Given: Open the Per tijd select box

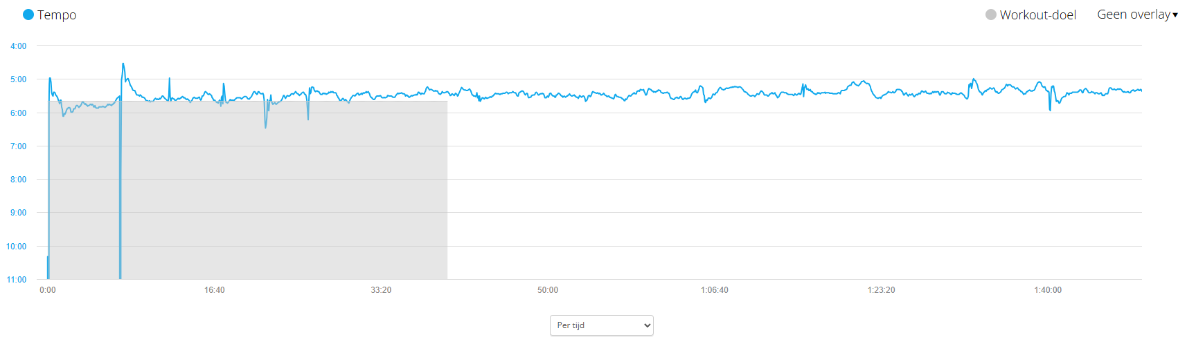Looking at the screenshot, I should click(602, 325).
